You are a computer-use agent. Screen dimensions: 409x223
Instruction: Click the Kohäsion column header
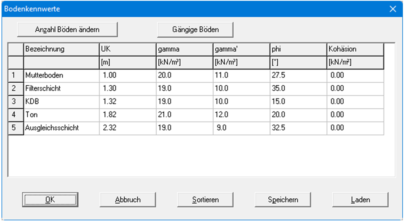tap(355, 49)
